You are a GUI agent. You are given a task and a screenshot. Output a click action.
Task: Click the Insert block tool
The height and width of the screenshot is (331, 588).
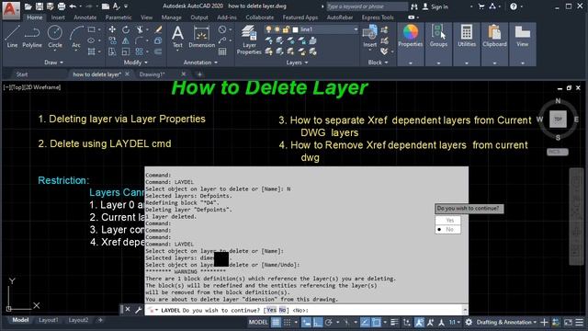pyautogui.click(x=369, y=37)
